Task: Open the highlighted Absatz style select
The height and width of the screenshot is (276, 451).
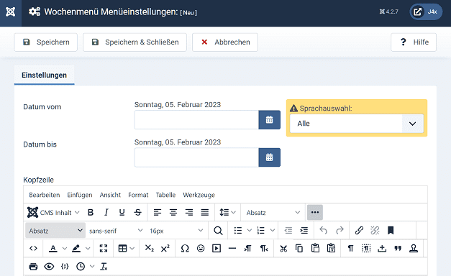Action: (55, 231)
